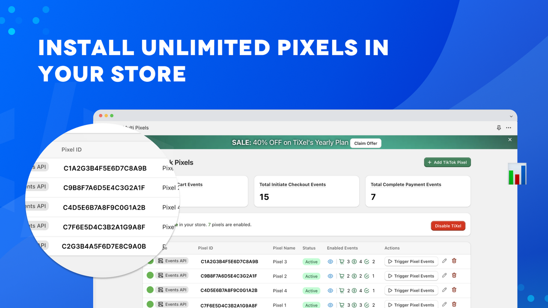Click the green status dot for Pixel 2
548x308 pixels.
(x=150, y=275)
